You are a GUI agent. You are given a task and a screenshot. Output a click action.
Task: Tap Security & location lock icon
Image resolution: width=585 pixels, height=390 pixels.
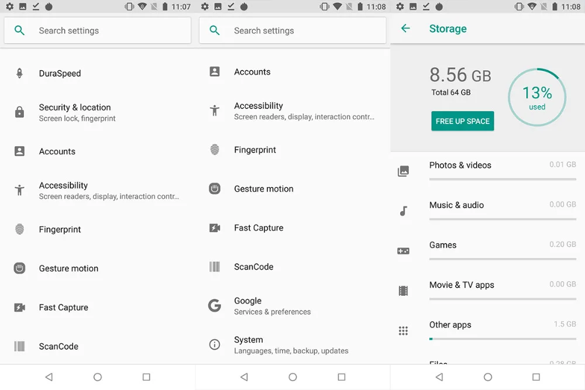click(x=19, y=112)
